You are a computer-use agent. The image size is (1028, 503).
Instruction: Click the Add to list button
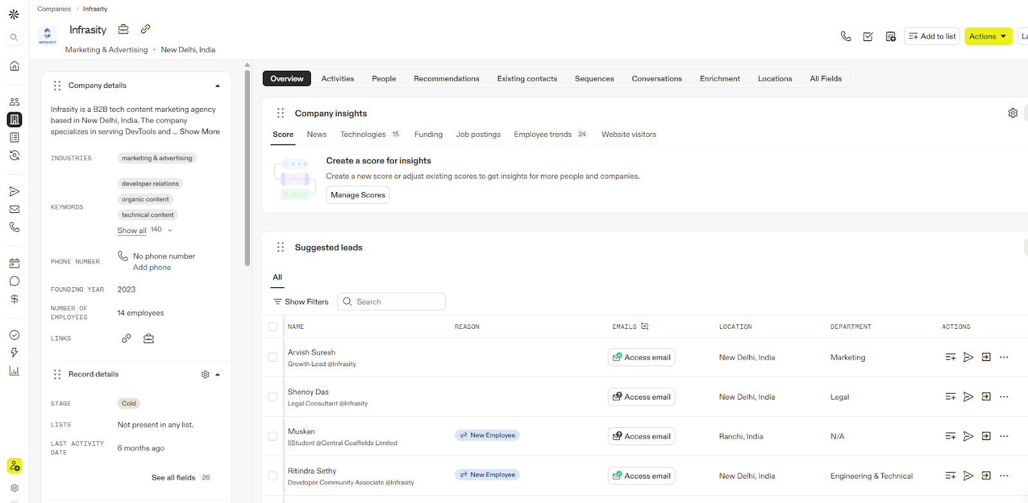tap(932, 37)
